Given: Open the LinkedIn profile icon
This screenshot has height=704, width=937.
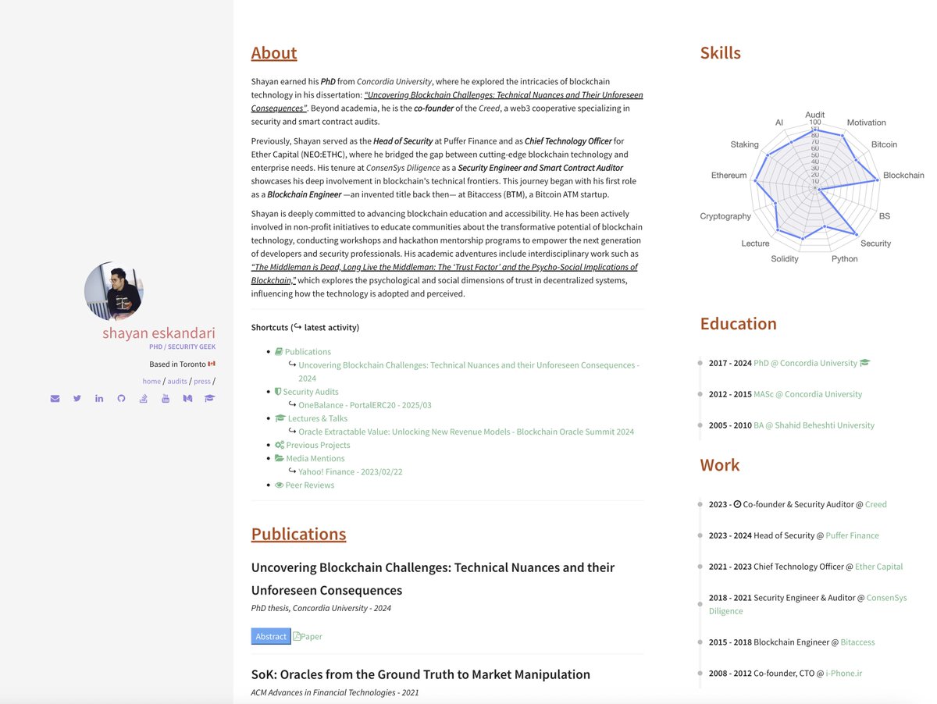Looking at the screenshot, I should (99, 399).
